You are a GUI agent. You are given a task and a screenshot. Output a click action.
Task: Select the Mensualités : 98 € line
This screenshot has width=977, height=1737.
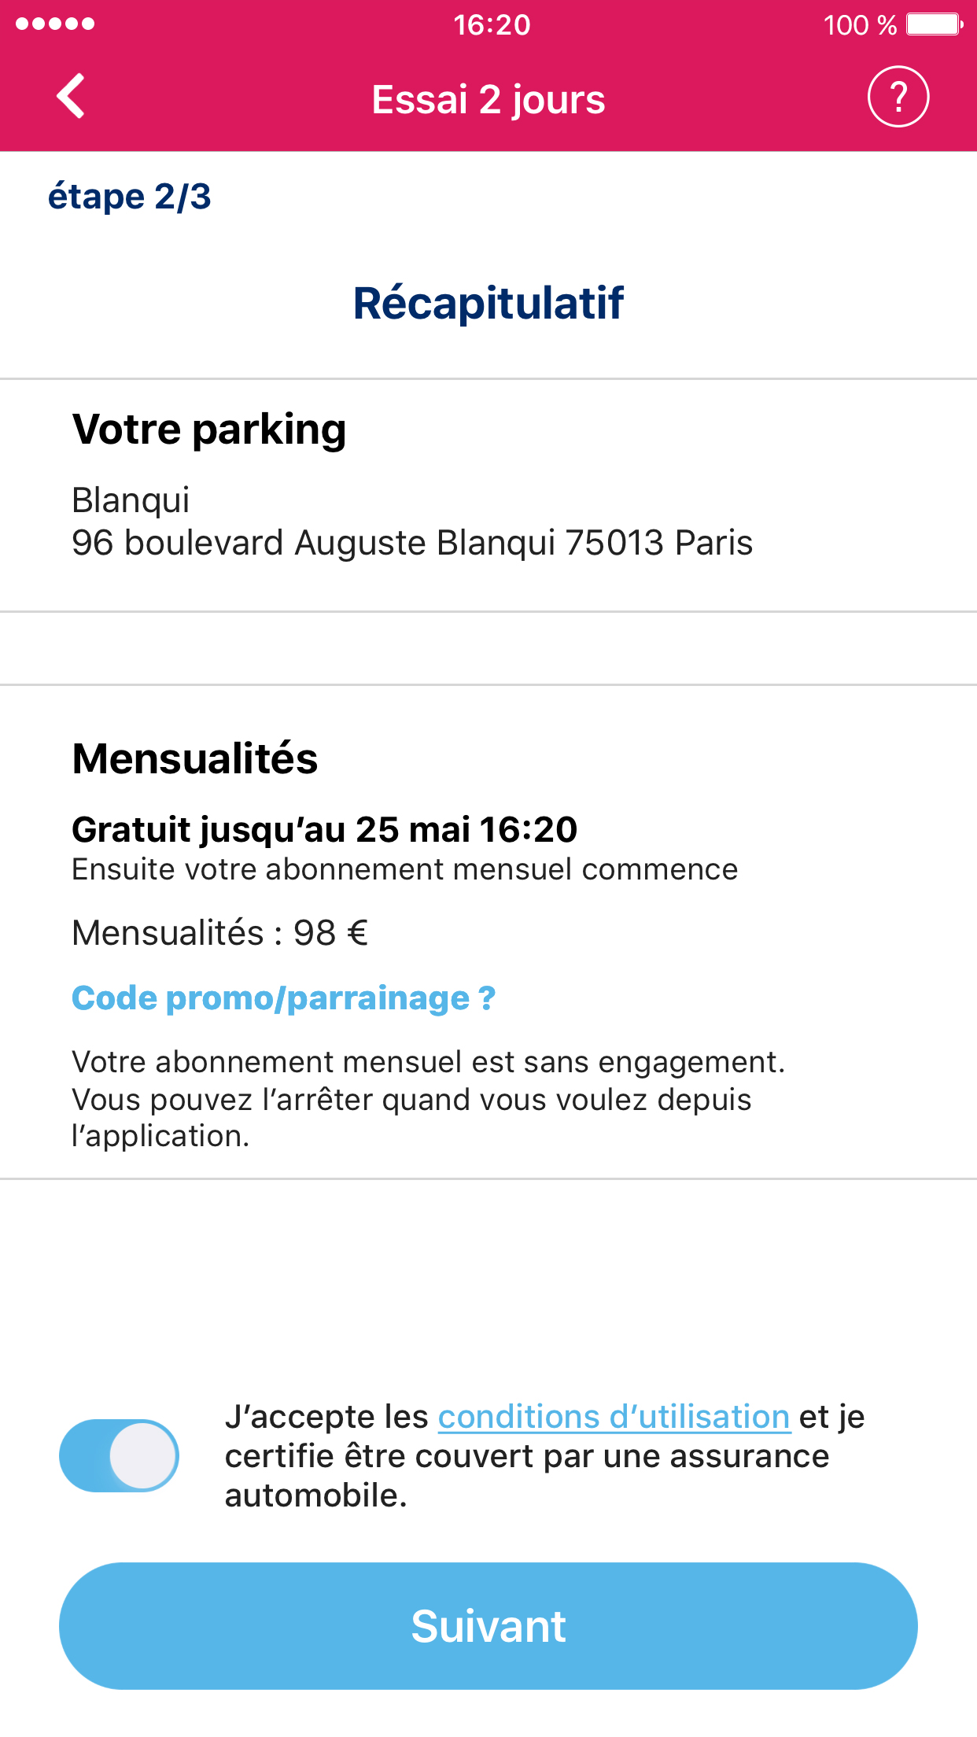[x=220, y=933]
